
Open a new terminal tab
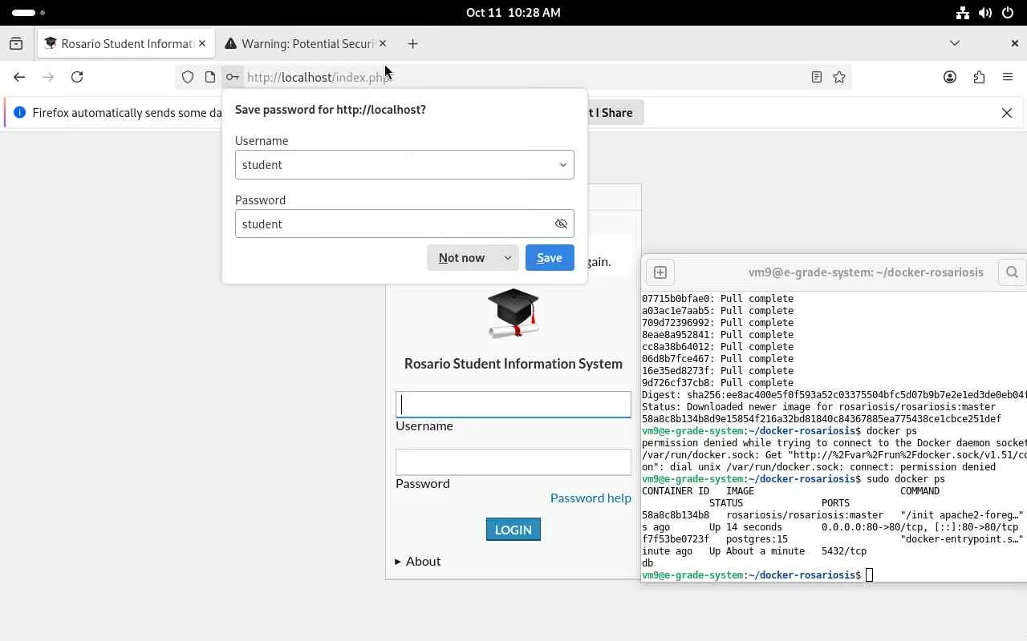(660, 272)
